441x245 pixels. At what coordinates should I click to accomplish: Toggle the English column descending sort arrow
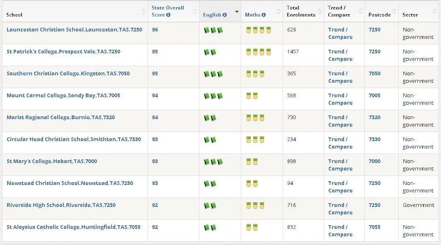point(237,12)
